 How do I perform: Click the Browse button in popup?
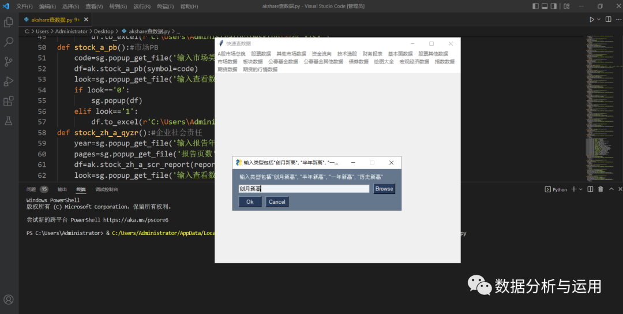click(384, 189)
